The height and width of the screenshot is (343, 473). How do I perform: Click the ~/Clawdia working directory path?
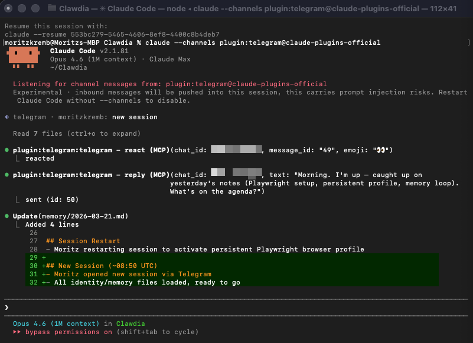[68, 67]
